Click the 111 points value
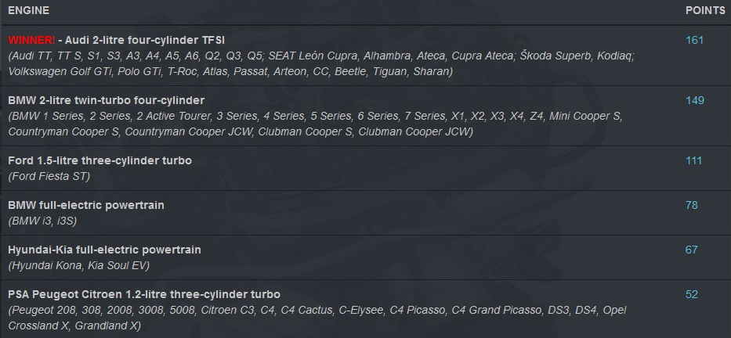This screenshot has width=731, height=338. coord(693,160)
